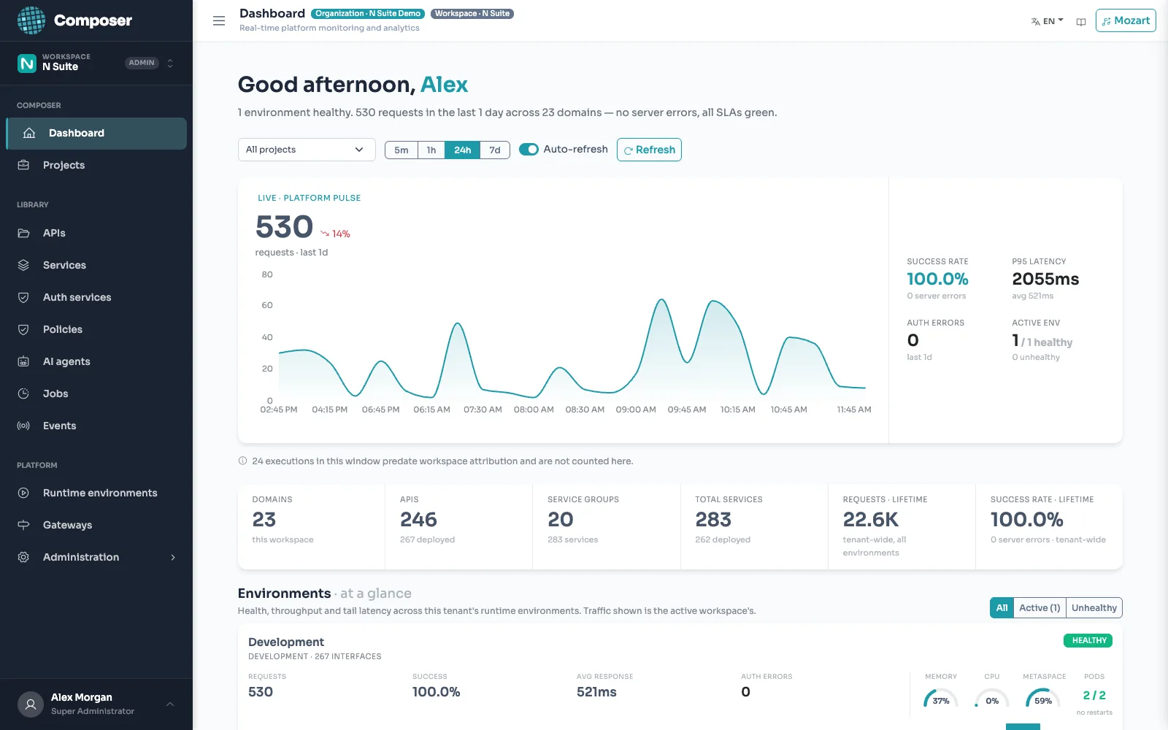Click the Organization N Suite Demo badge

tap(368, 13)
